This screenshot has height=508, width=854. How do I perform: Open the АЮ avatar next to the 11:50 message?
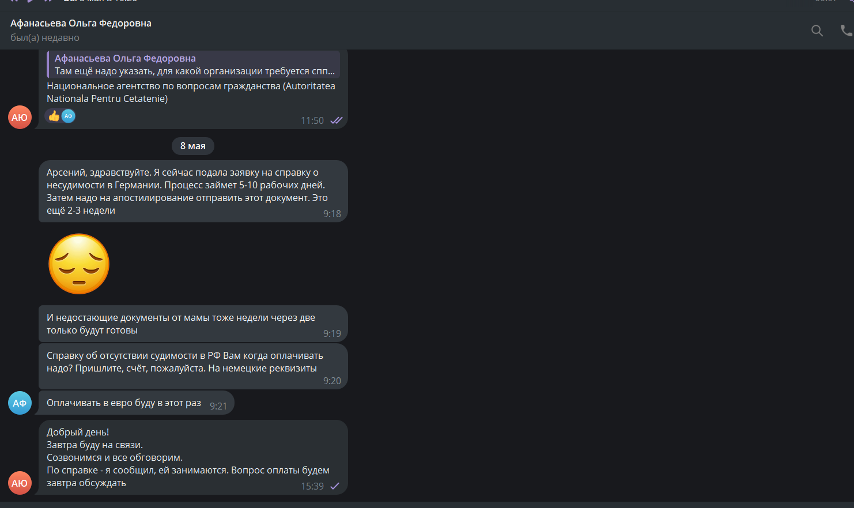tap(20, 117)
